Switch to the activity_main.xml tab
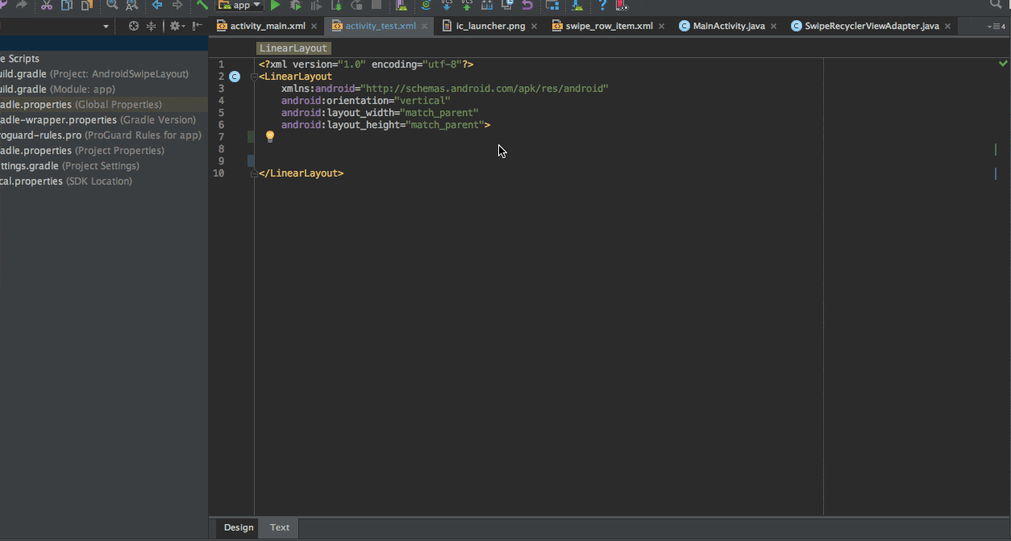This screenshot has width=1011, height=541. (267, 26)
